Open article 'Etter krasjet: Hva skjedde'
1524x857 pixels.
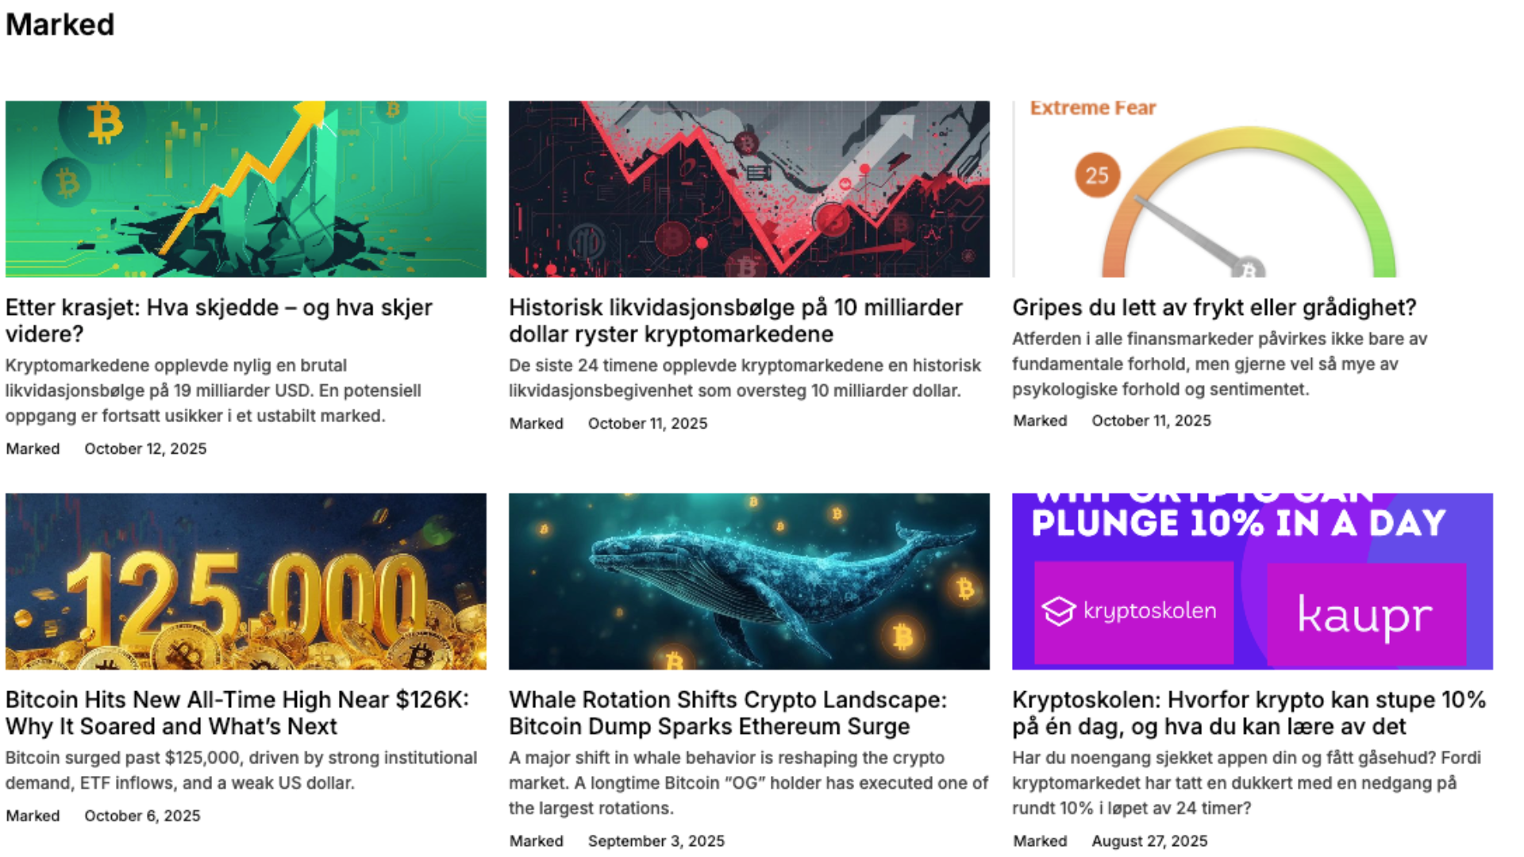(x=219, y=321)
